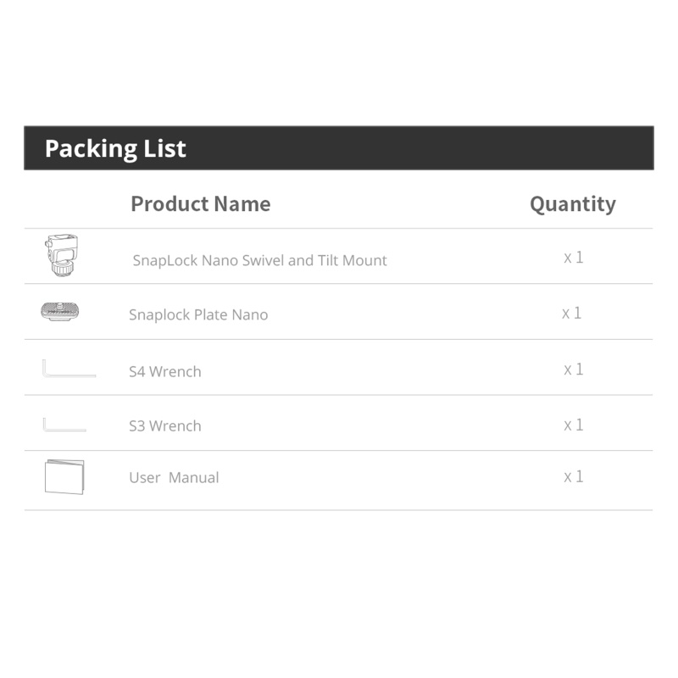Image resolution: width=678 pixels, height=678 pixels.
Task: Click the S3 Wrench product name
Action: (x=165, y=426)
